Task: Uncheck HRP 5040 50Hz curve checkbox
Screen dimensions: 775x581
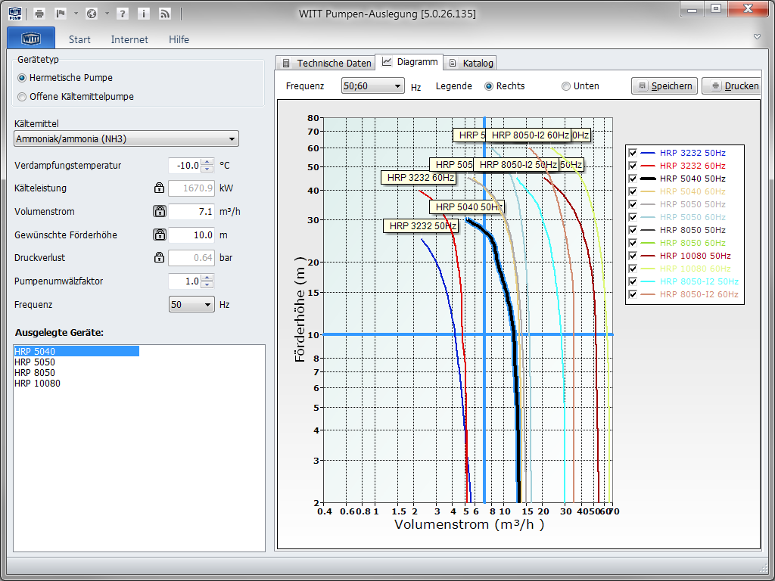Action: (x=633, y=179)
